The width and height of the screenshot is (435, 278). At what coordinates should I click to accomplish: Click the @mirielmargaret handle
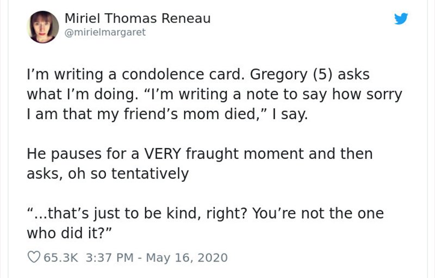[105, 33]
